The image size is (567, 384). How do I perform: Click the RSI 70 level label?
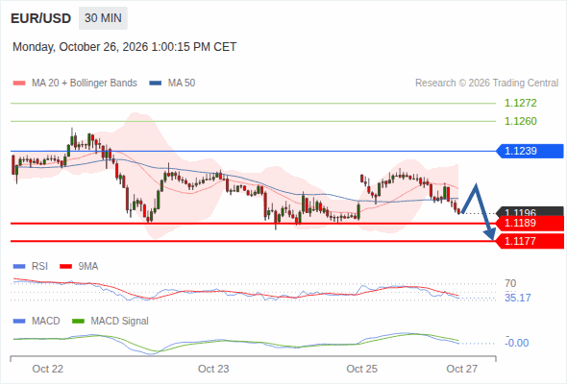pyautogui.click(x=510, y=283)
